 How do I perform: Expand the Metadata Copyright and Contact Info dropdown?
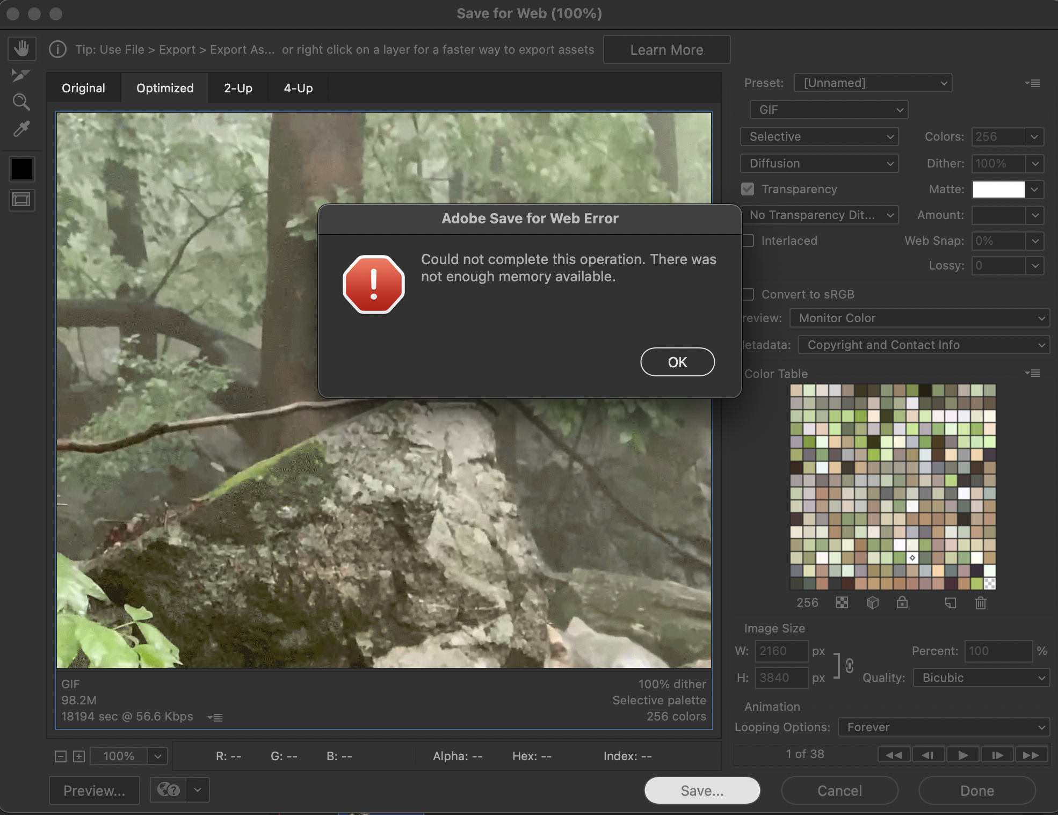coord(924,345)
